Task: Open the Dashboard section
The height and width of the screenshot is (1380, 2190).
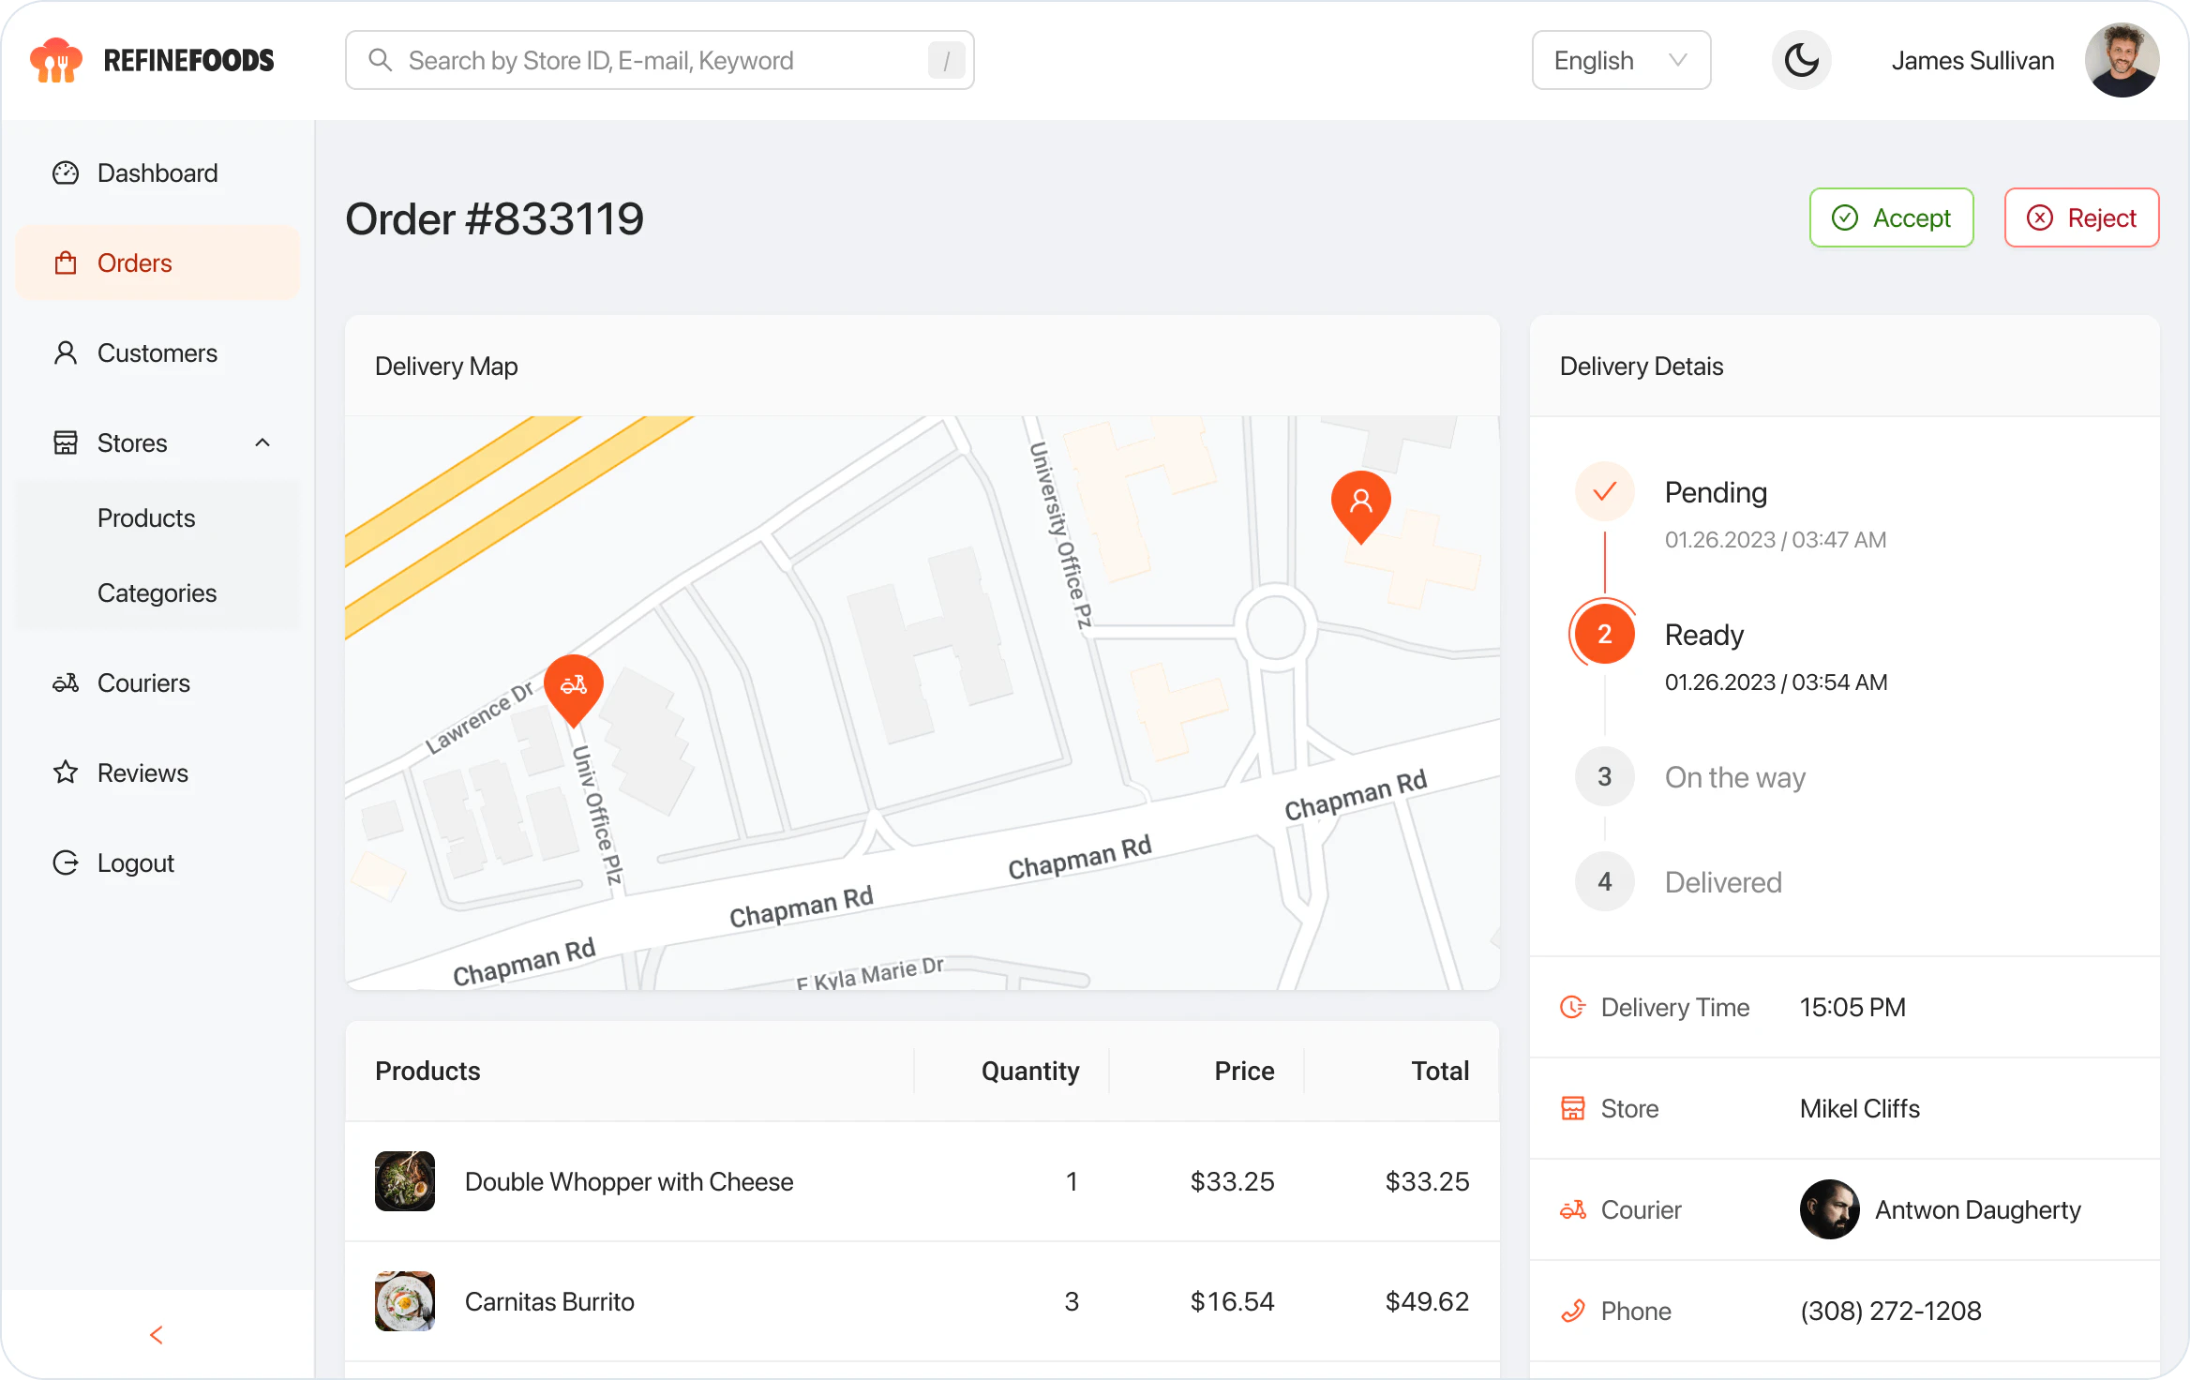Action: pos(156,172)
